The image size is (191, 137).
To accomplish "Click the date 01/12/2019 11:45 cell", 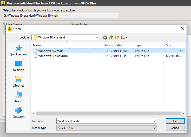I will pos(115,56).
